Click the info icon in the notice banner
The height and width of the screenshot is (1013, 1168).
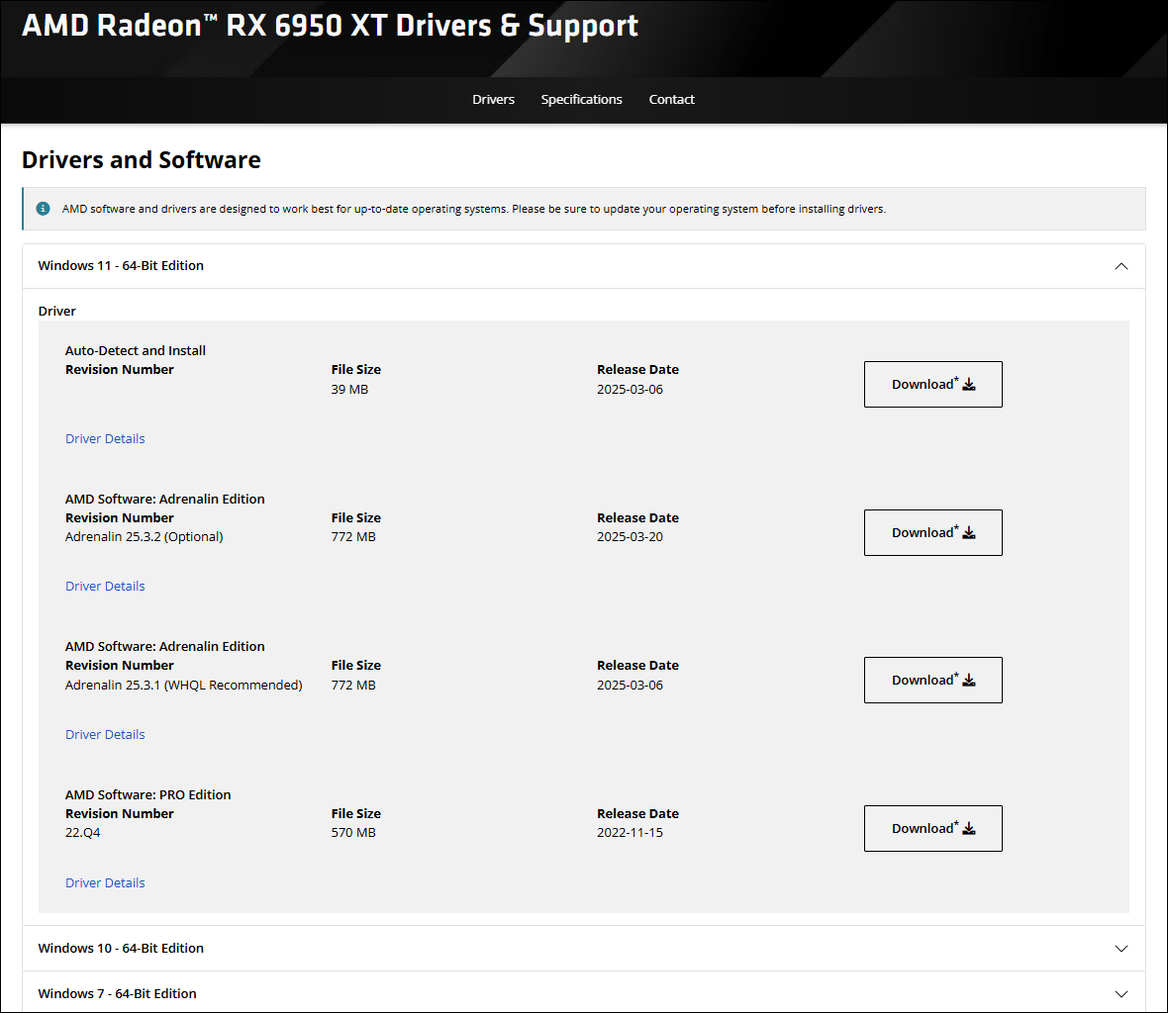click(x=43, y=209)
